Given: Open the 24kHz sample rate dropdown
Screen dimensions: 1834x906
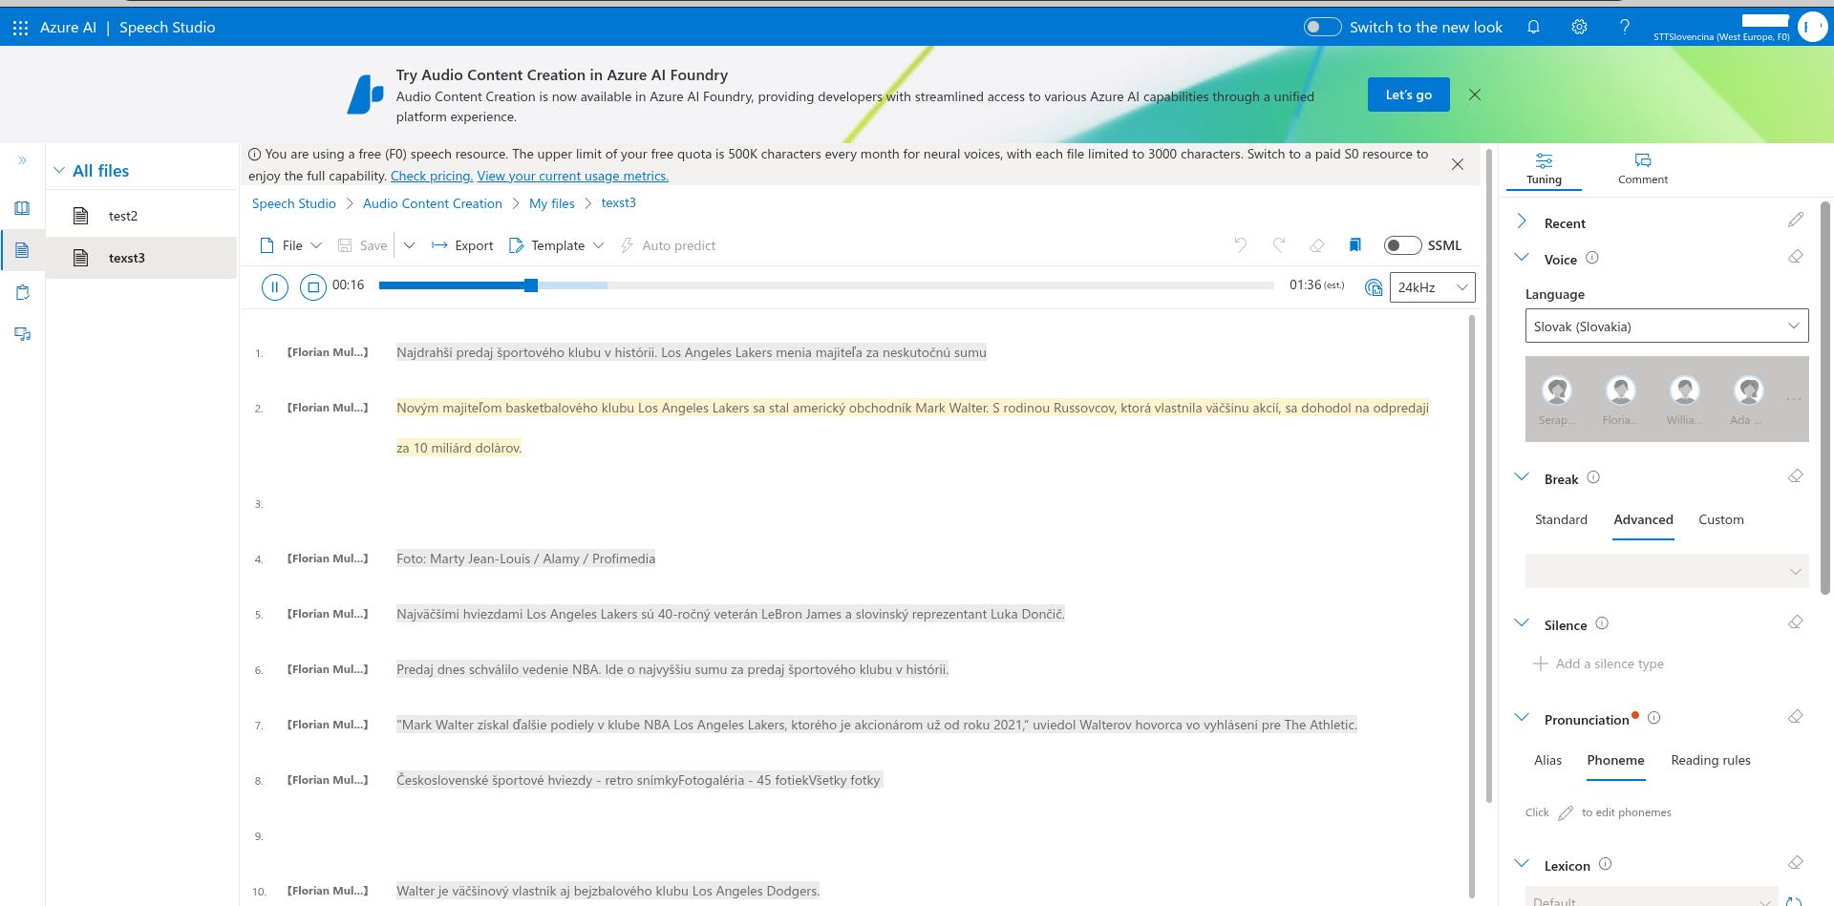Looking at the screenshot, I should coord(1432,287).
